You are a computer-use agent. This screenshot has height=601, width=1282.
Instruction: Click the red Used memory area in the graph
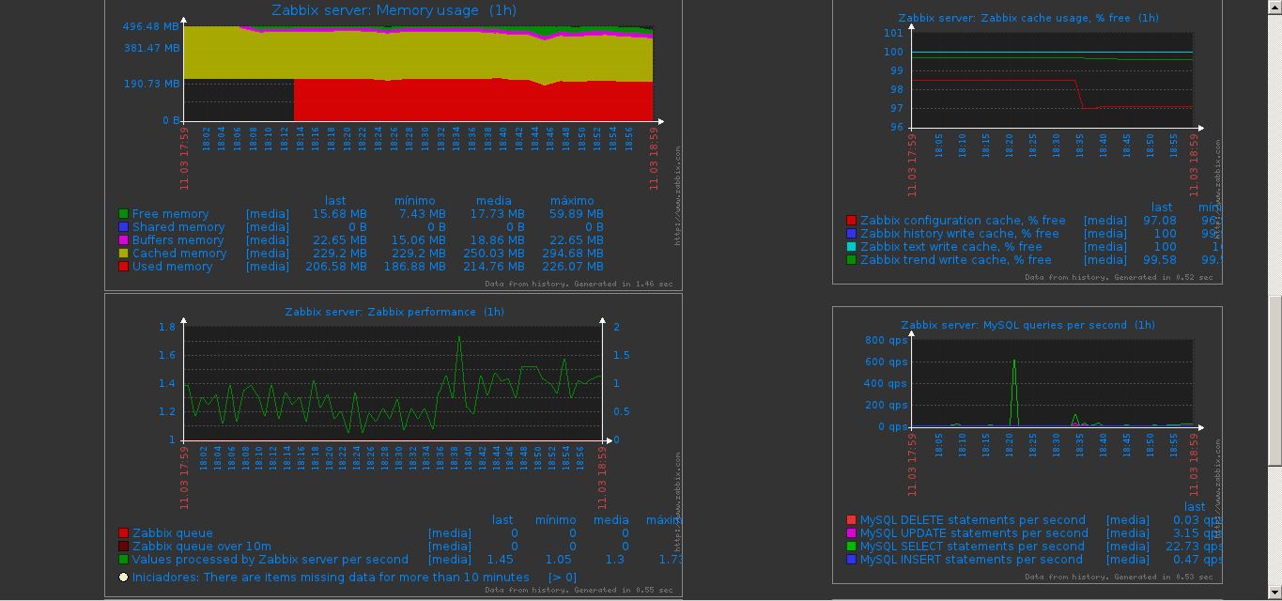(x=470, y=100)
